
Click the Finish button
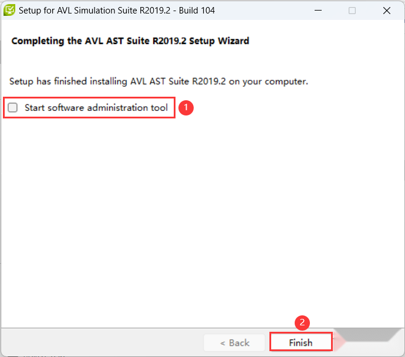(x=301, y=342)
